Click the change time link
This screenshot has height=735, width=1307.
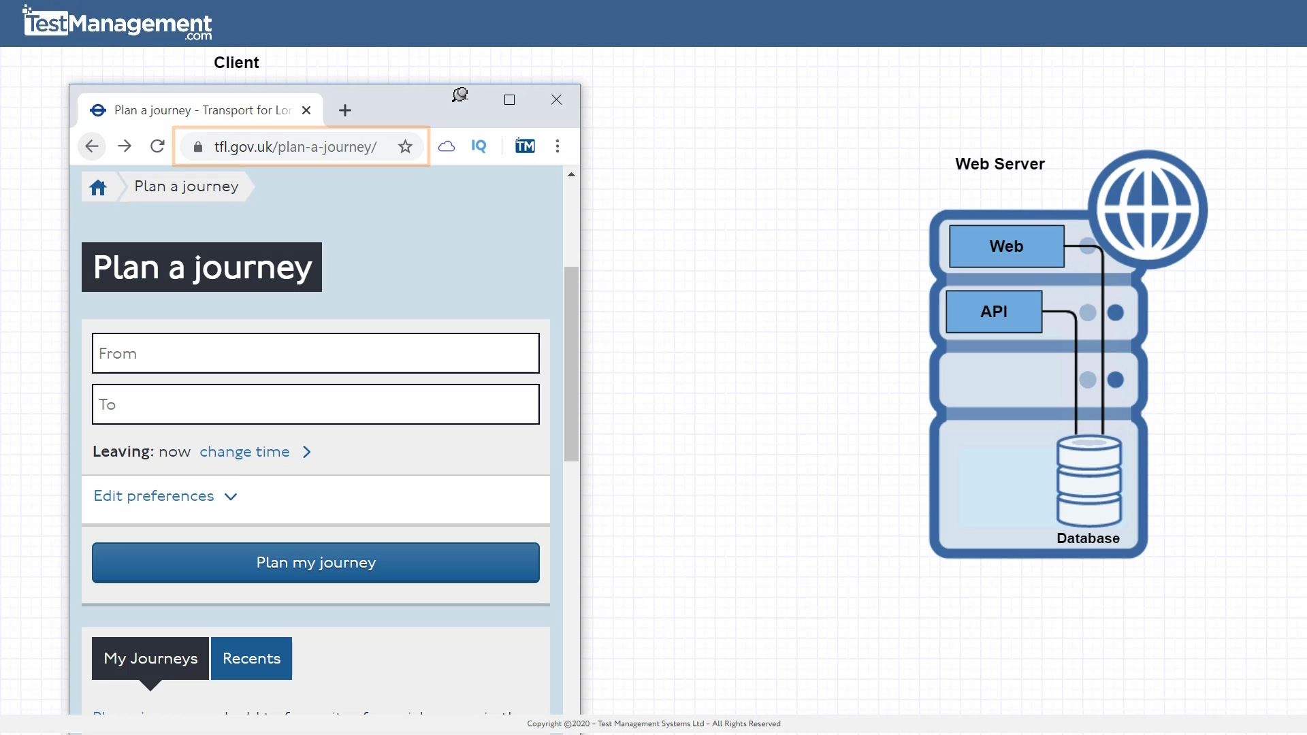244,452
